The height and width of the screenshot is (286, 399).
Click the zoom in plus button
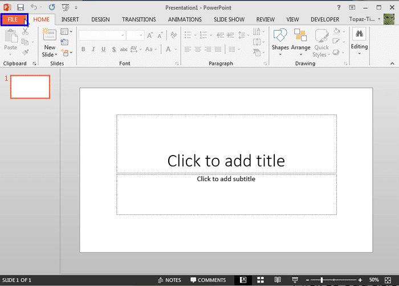360,280
